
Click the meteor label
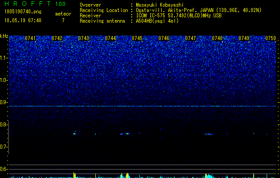point(63,14)
